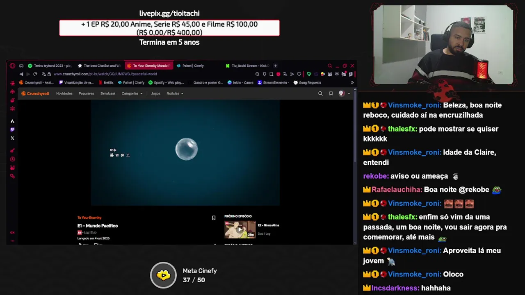Click the Rafaelauchiha chat username
The height and width of the screenshot is (295, 525).
(397, 190)
